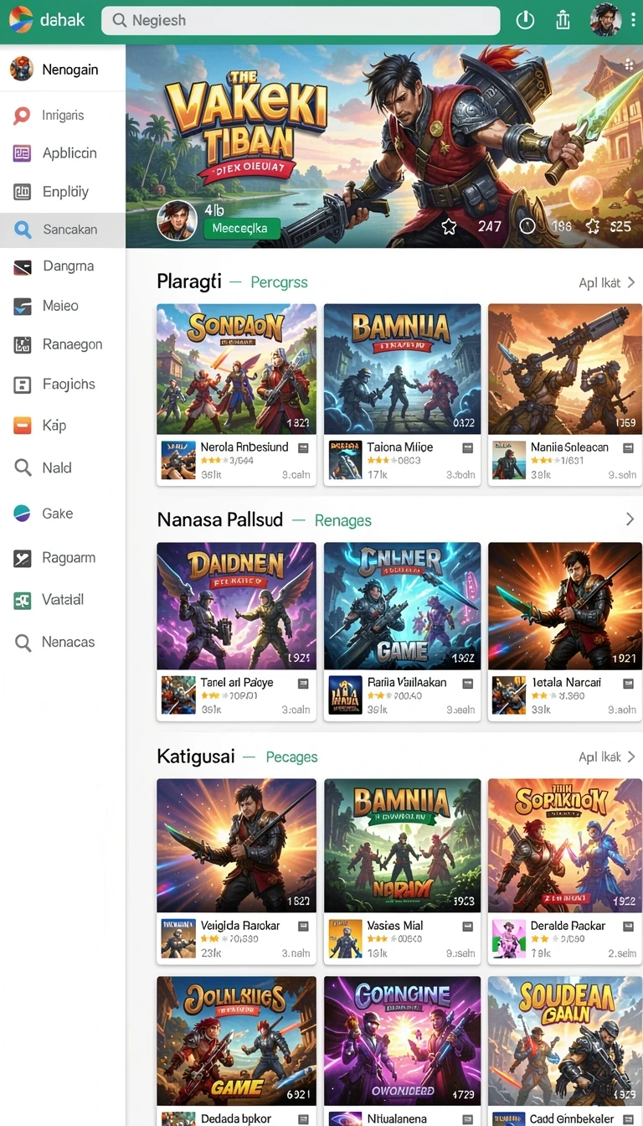The image size is (643, 1126).
Task: Open the Gouncine game thumbnail
Action: point(402,1041)
